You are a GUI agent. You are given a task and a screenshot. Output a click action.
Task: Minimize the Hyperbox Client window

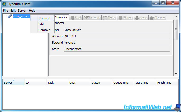[156, 3]
